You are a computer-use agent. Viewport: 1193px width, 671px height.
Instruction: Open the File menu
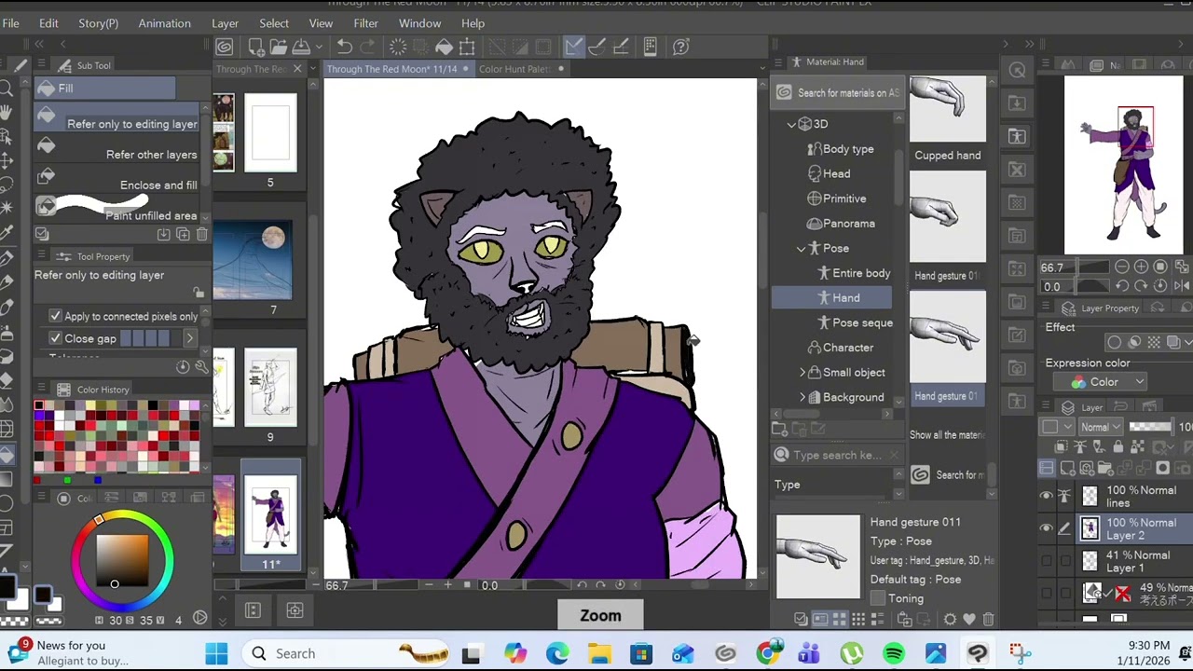pyautogui.click(x=11, y=23)
